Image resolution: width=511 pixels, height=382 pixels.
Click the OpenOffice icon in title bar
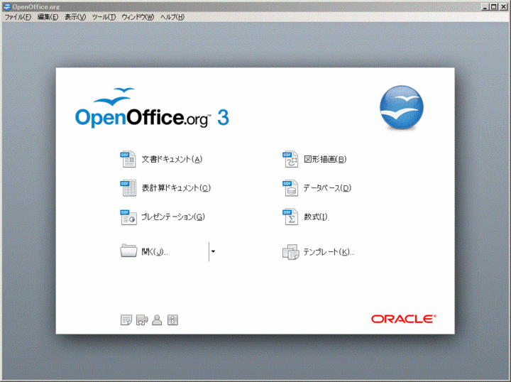click(7, 6)
